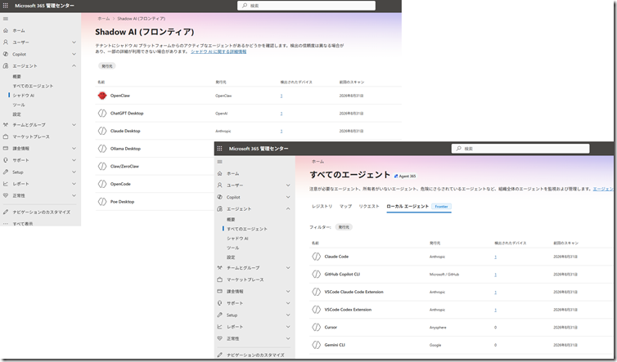Expand Setup chevron in すべてのエージェント window

pyautogui.click(x=288, y=315)
